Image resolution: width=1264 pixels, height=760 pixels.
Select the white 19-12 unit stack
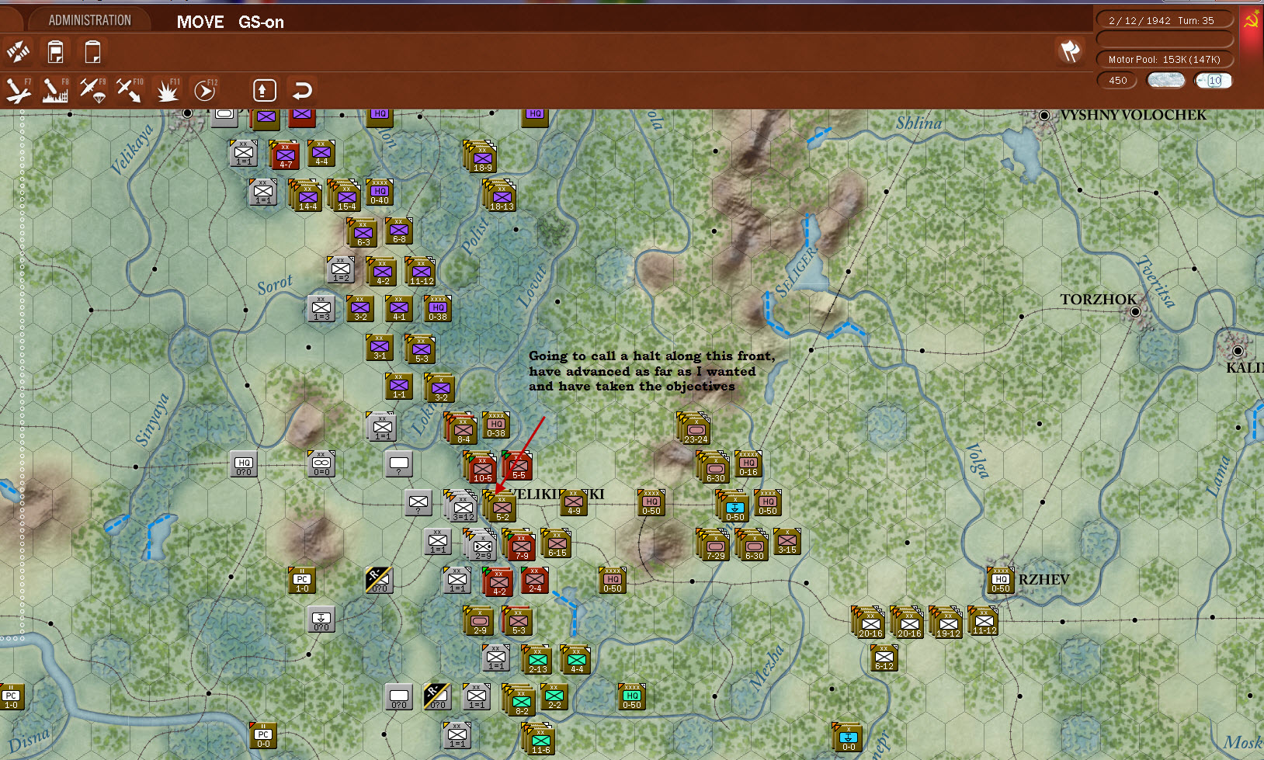pyautogui.click(x=946, y=622)
